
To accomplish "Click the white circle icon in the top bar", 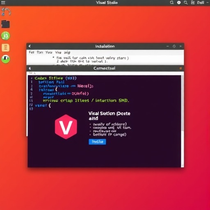I will click(x=179, y=2).
